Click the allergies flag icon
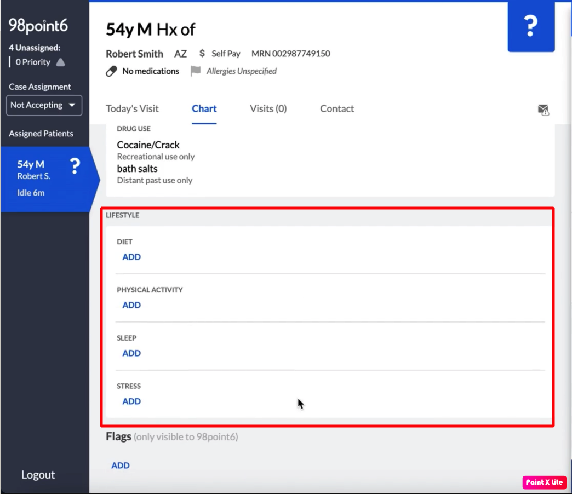The image size is (572, 494). click(x=195, y=71)
